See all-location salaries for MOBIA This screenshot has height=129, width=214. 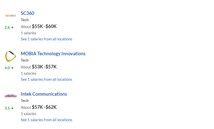[46, 80]
